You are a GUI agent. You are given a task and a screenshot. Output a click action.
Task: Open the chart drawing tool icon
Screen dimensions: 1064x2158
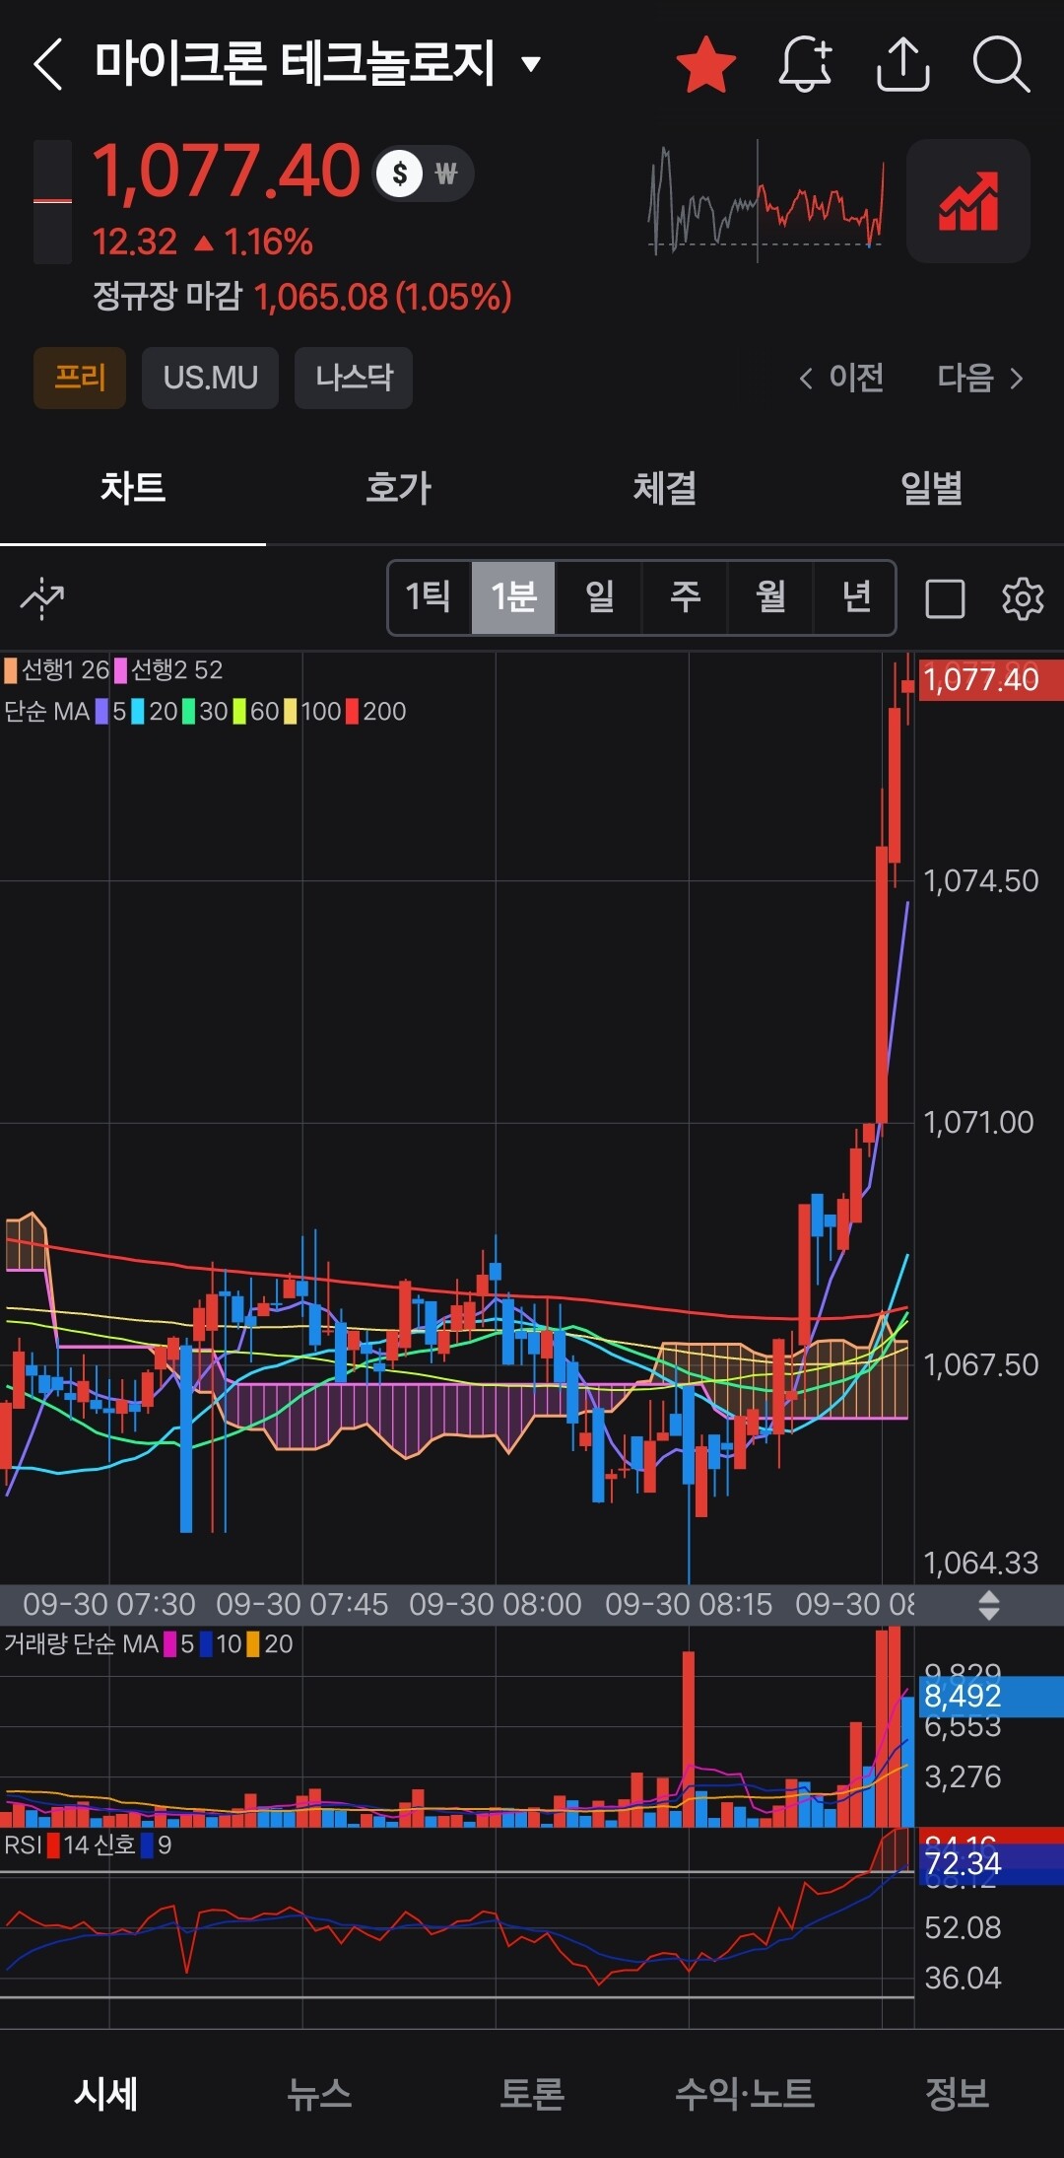tap(42, 598)
